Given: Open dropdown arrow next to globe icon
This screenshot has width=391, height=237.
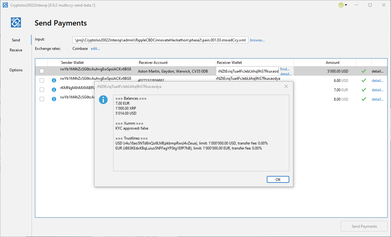Looking at the screenshot, I should 346,5.
